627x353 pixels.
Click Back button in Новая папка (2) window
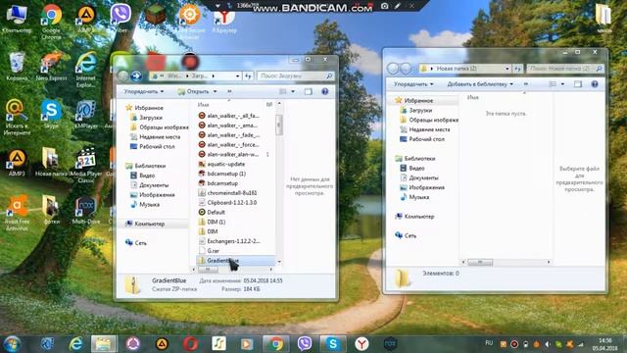click(393, 69)
